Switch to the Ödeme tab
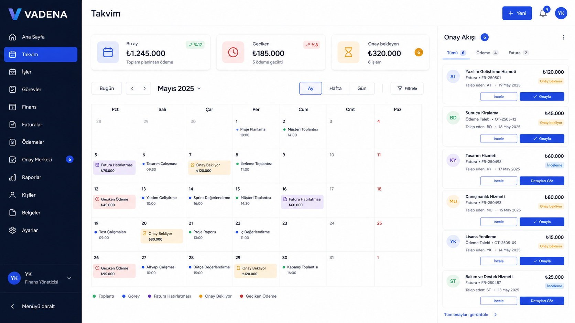Image resolution: width=575 pixels, height=323 pixels. tap(487, 53)
